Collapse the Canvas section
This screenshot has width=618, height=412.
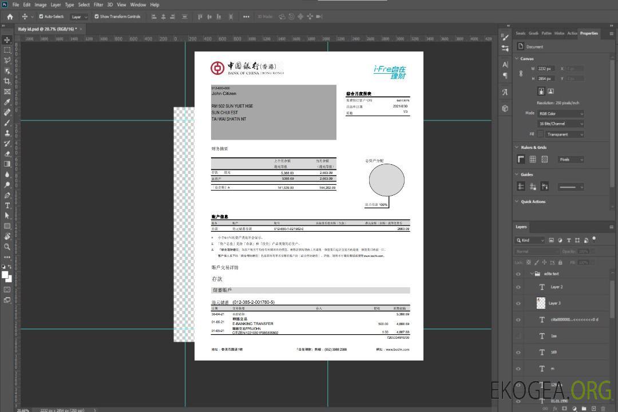[517, 58]
